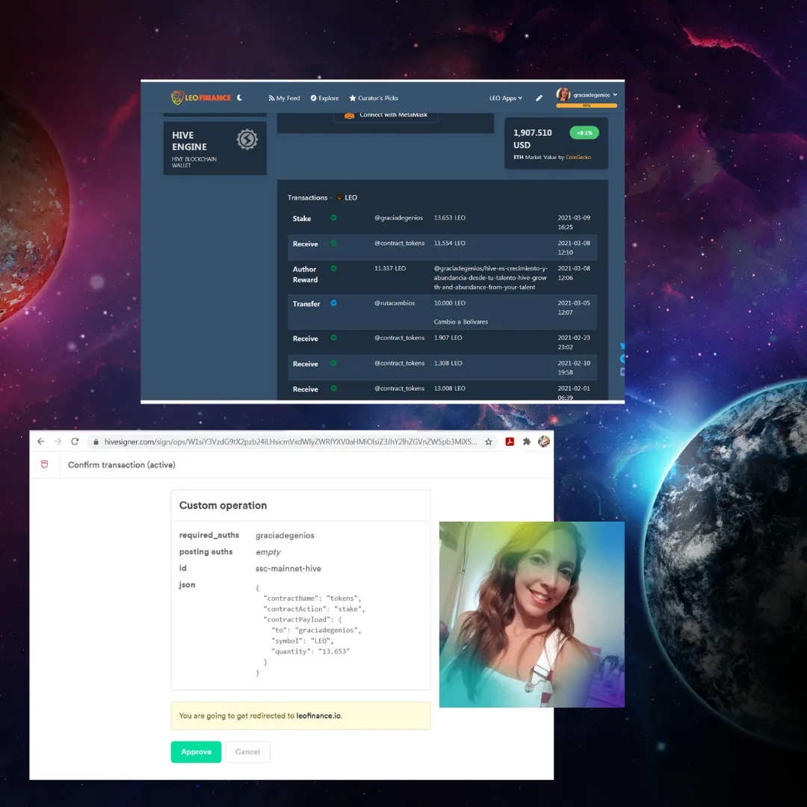Click the 'ssc-mainnet-hive' id value
807x807 pixels.
288,569
